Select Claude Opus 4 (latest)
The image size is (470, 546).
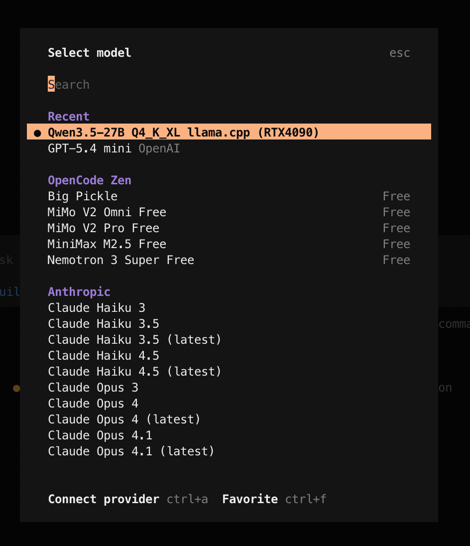click(x=124, y=419)
